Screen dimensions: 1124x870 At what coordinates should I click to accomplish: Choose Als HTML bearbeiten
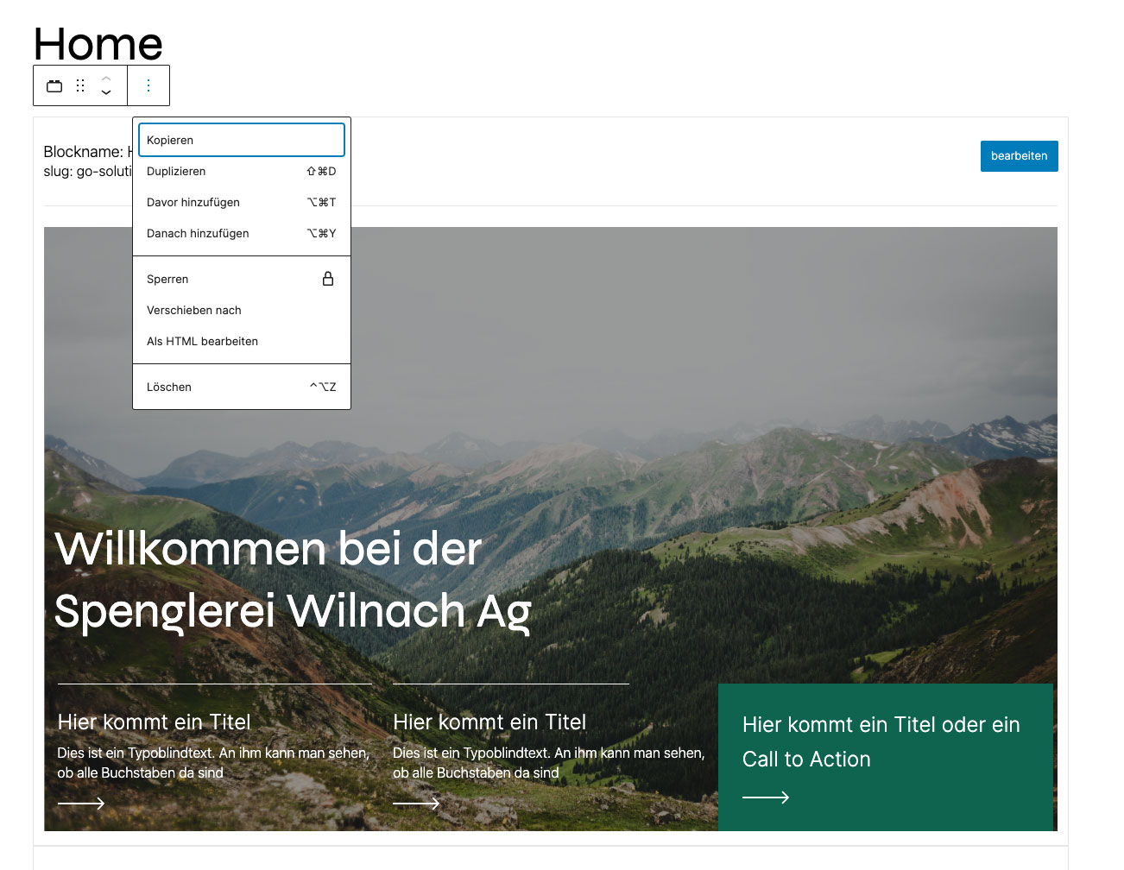click(x=242, y=341)
